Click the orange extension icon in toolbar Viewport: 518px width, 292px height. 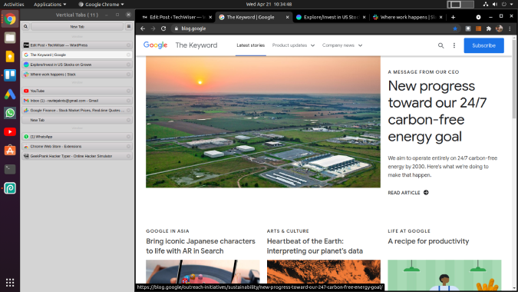pos(478,28)
